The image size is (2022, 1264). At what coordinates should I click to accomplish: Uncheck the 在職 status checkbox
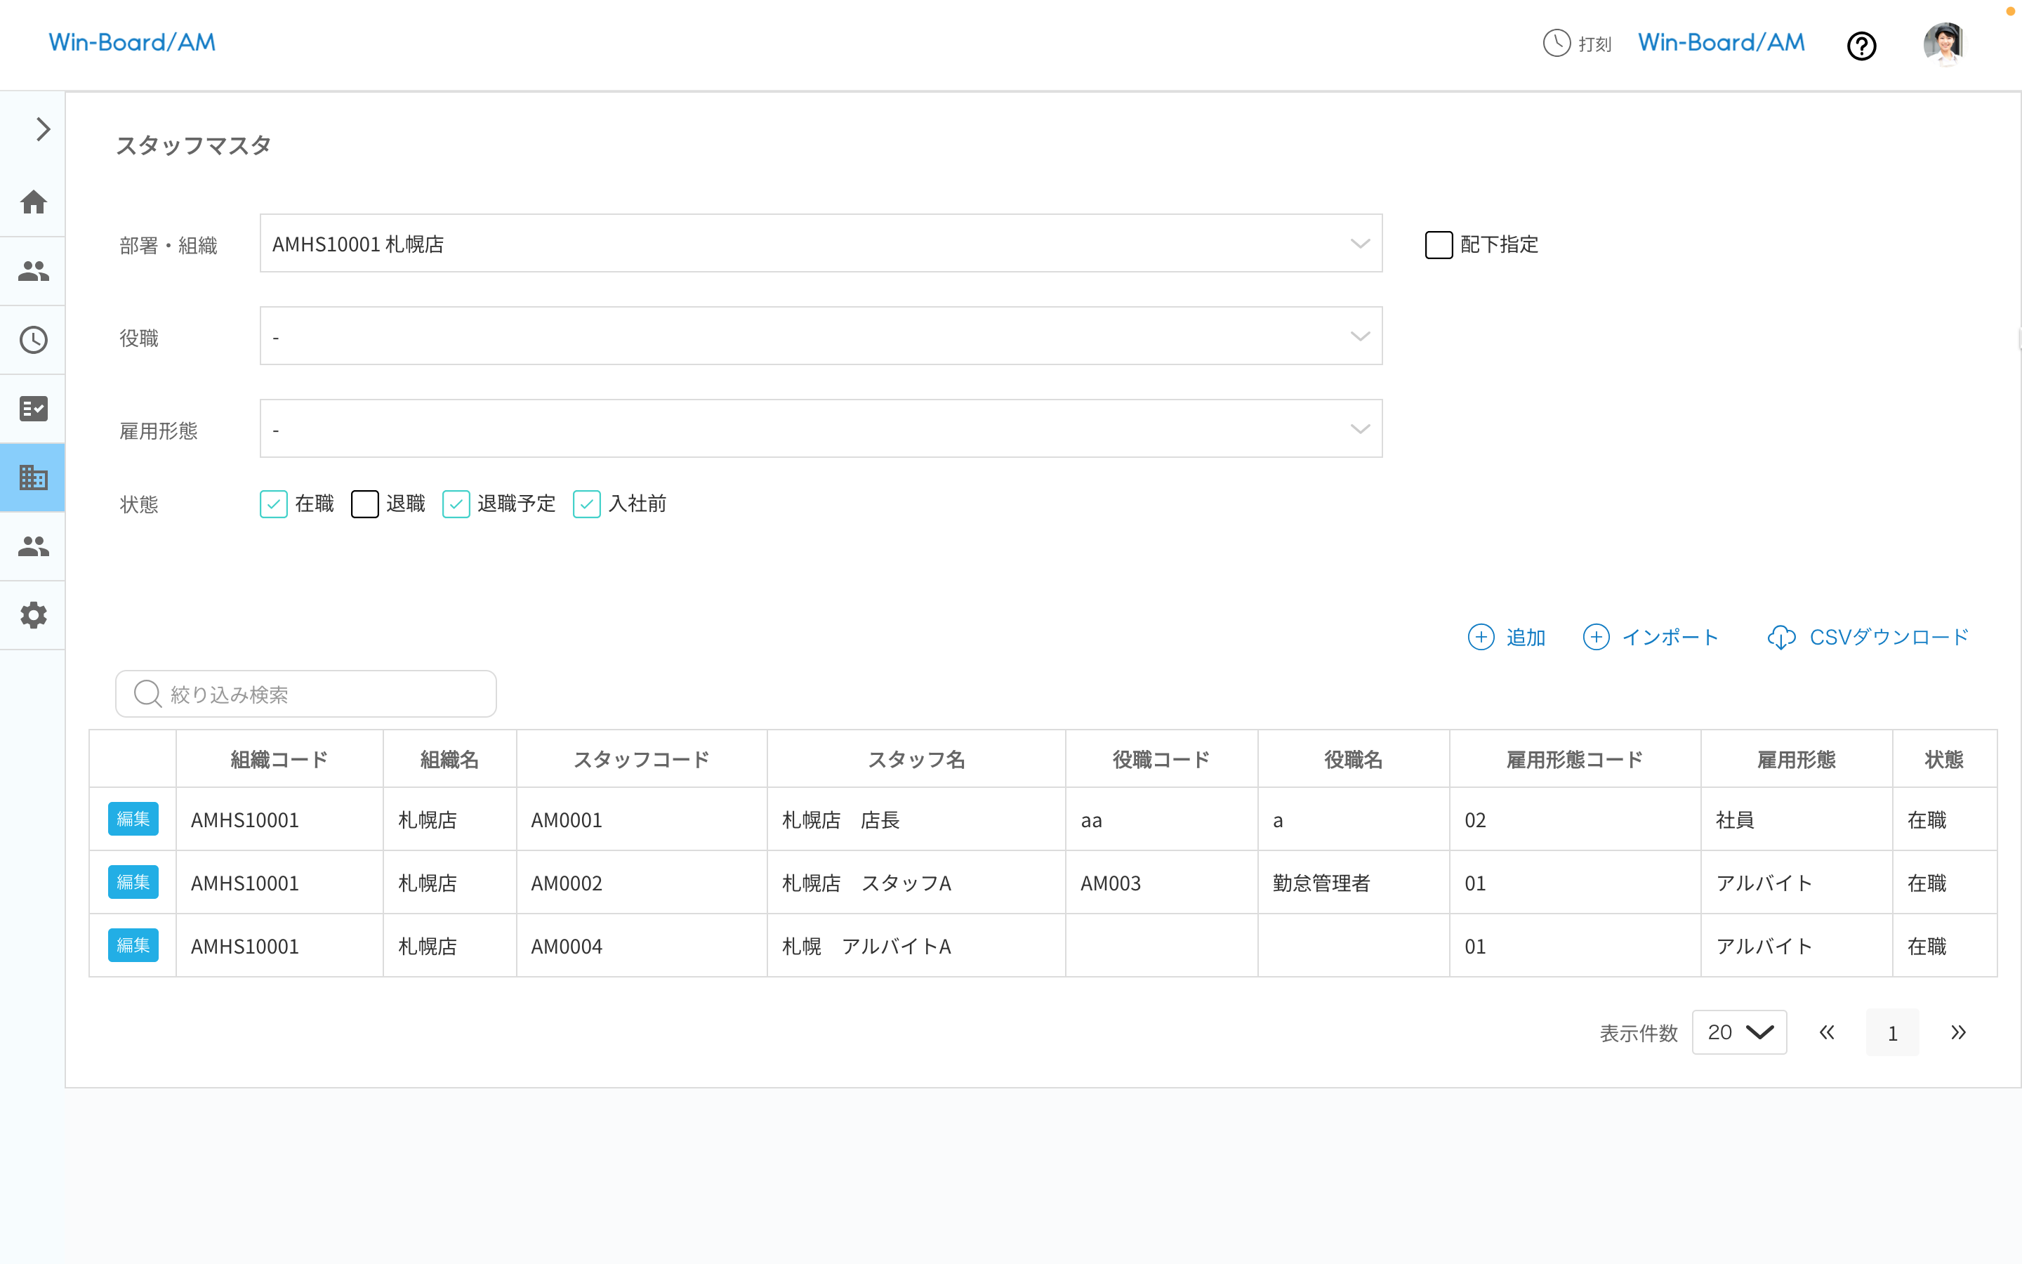click(273, 504)
